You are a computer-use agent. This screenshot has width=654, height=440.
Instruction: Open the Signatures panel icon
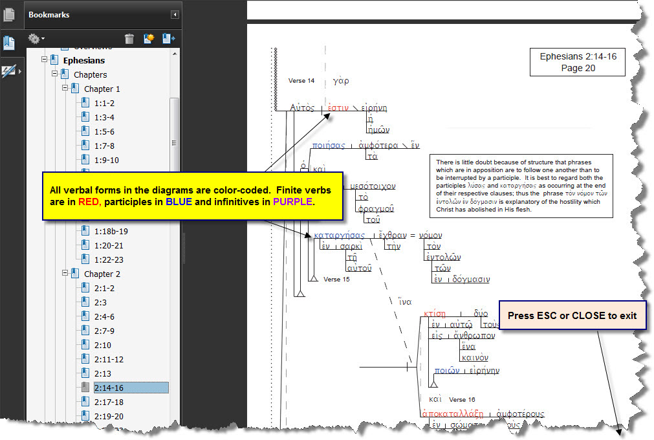[9, 71]
